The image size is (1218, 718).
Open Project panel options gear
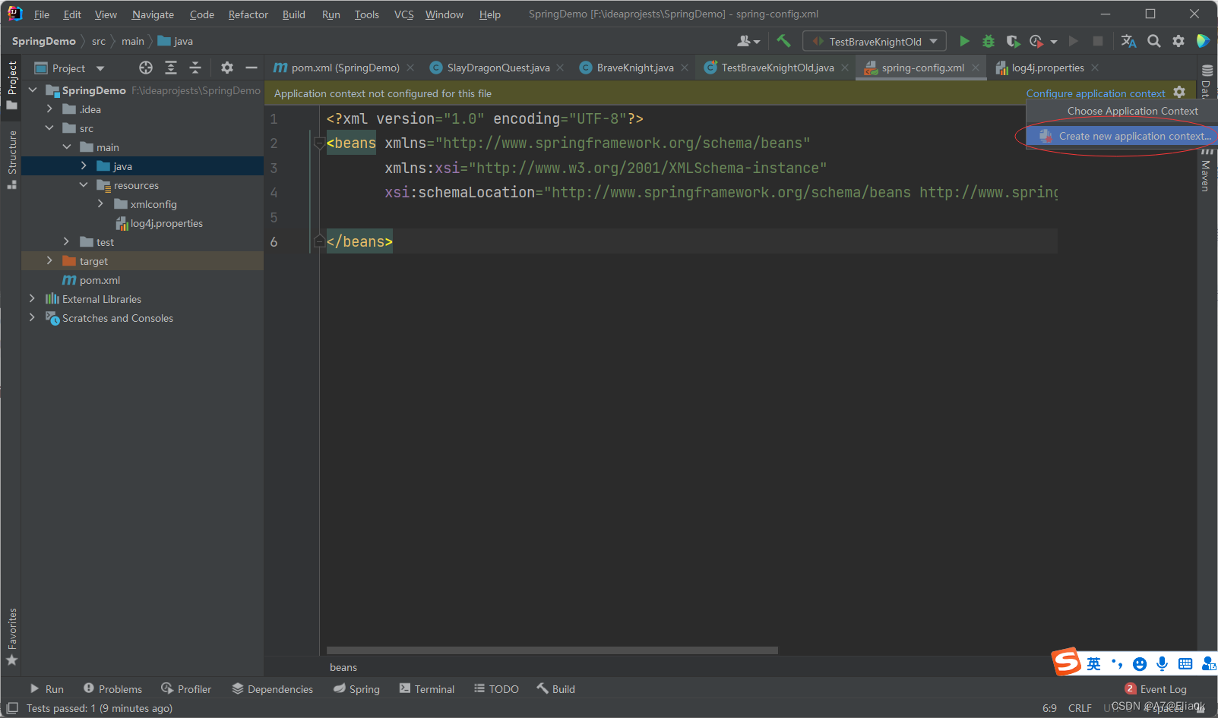pos(227,68)
